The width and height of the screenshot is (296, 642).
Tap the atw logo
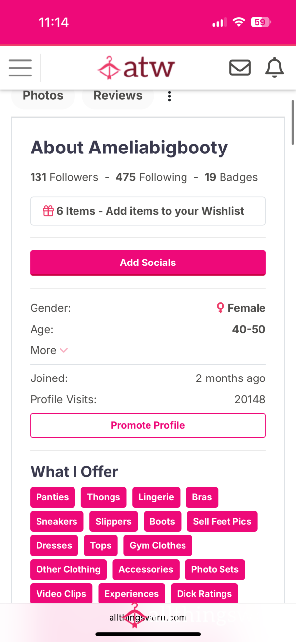(x=136, y=68)
